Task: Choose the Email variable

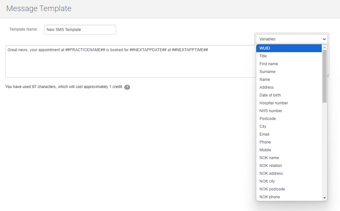Action: tap(289, 134)
